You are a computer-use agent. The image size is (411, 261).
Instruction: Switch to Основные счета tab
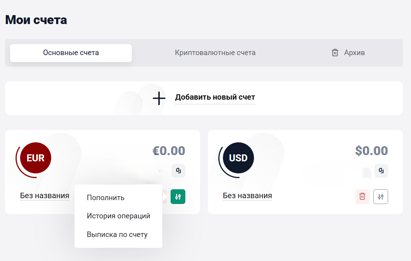tap(71, 53)
